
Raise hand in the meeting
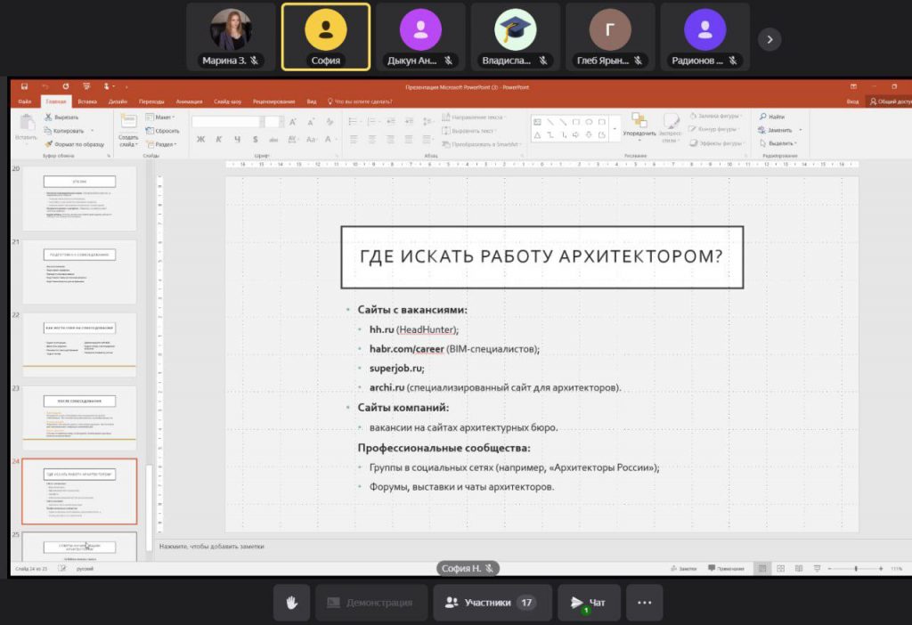(x=291, y=603)
